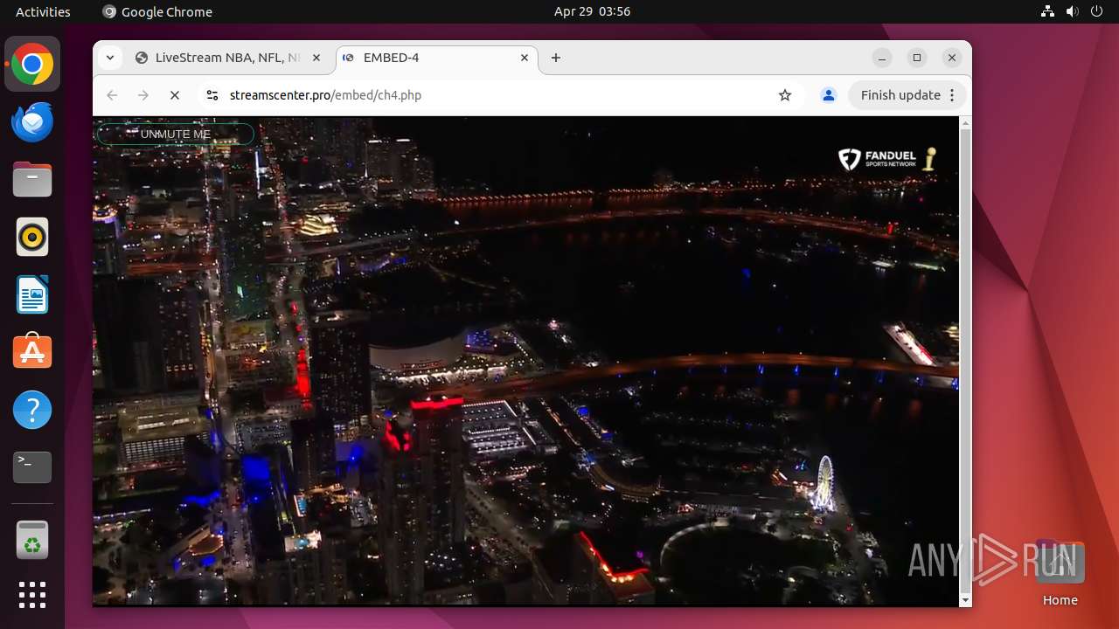Close the LiveStream NBA, NFL tab
1119x629 pixels.
tap(316, 58)
